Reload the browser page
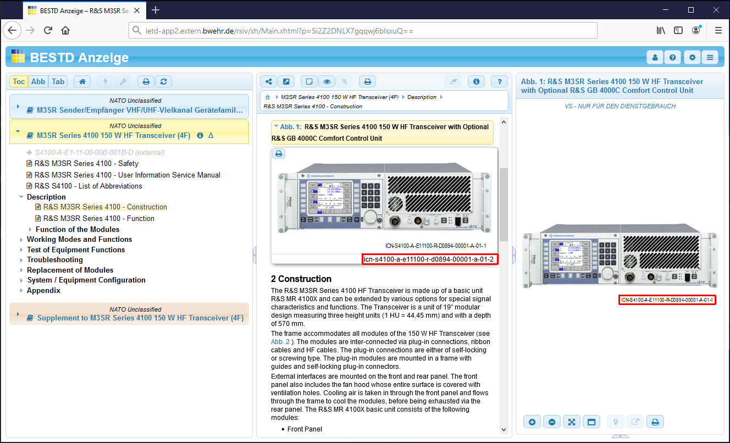This screenshot has width=730, height=443. (x=48, y=30)
